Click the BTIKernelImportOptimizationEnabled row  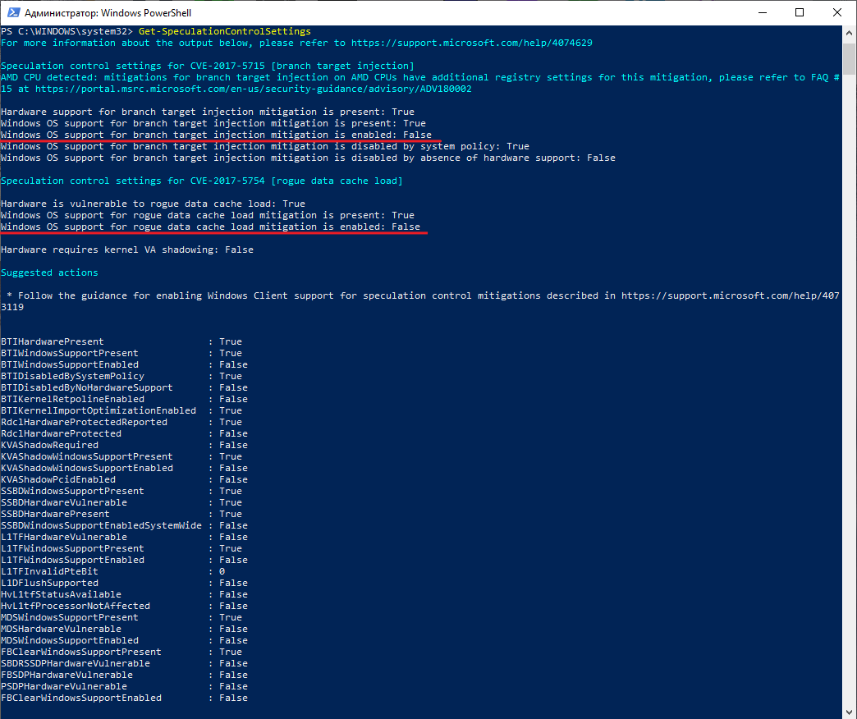pyautogui.click(x=121, y=410)
